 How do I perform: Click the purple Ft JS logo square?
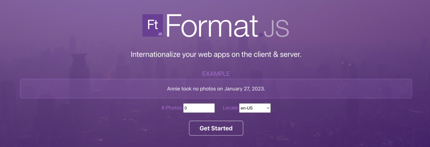[x=152, y=25]
